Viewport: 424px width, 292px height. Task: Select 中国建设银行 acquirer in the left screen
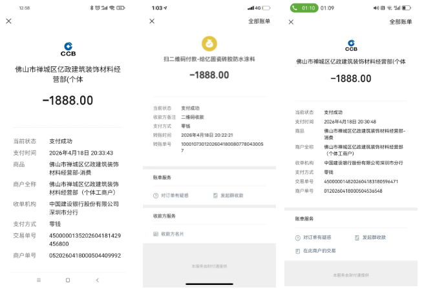coord(84,208)
